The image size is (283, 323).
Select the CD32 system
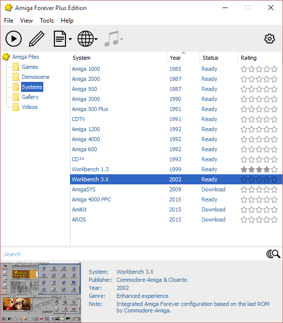click(78, 159)
